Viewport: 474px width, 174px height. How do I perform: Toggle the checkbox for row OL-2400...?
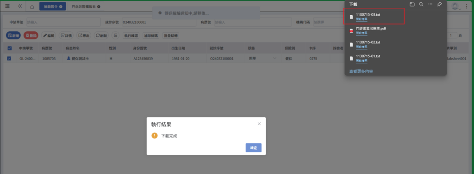click(x=9, y=59)
